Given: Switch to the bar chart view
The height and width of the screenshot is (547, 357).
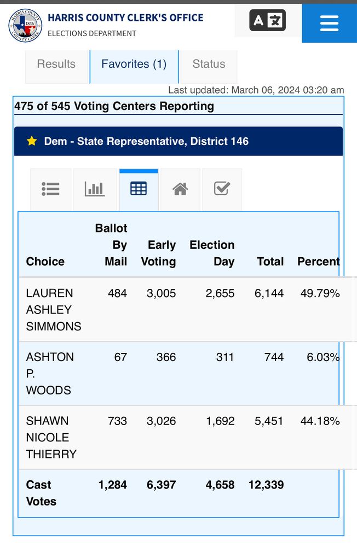Looking at the screenshot, I should (x=94, y=189).
